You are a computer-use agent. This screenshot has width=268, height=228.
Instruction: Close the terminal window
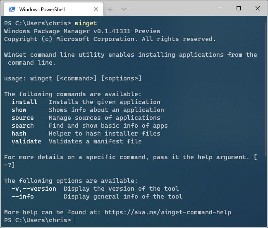(257, 8)
